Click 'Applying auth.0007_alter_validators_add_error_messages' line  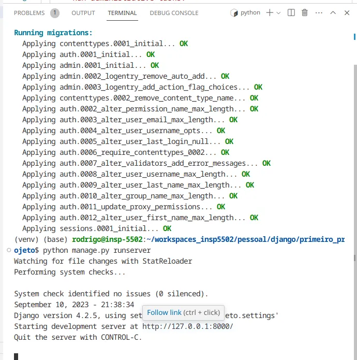click(146, 163)
